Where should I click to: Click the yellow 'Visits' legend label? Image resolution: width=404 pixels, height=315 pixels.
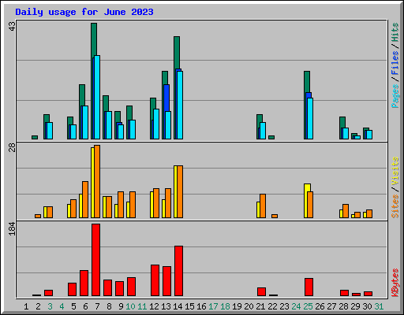click(x=395, y=171)
